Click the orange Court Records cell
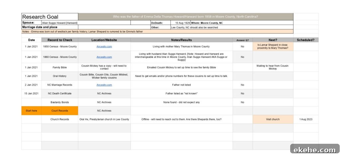Screen dimensions: 340x155 click(60, 110)
